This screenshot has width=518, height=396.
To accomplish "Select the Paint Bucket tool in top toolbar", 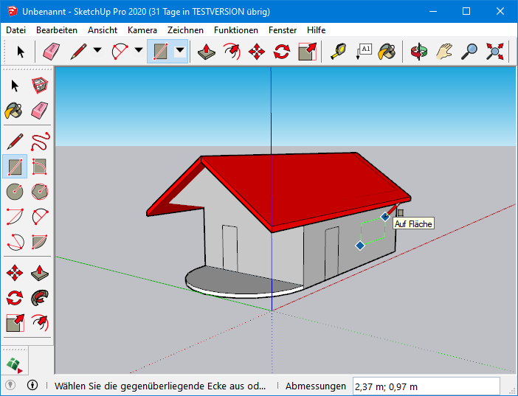I will pyautogui.click(x=387, y=52).
